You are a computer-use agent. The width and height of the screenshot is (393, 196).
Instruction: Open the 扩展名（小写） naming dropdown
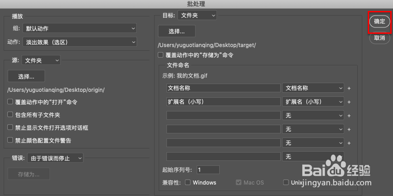coord(313,102)
